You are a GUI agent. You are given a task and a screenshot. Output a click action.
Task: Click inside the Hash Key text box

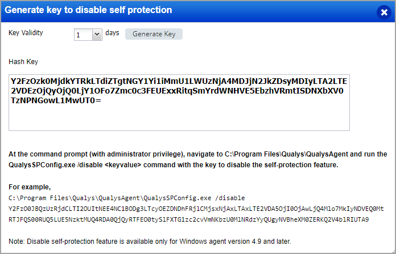click(x=179, y=102)
